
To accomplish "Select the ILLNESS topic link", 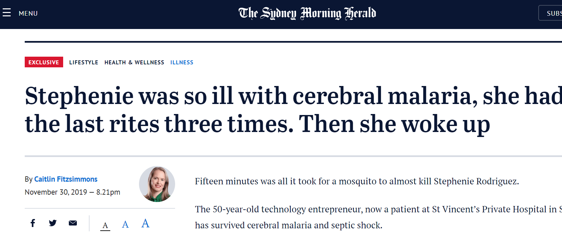I will [x=182, y=62].
